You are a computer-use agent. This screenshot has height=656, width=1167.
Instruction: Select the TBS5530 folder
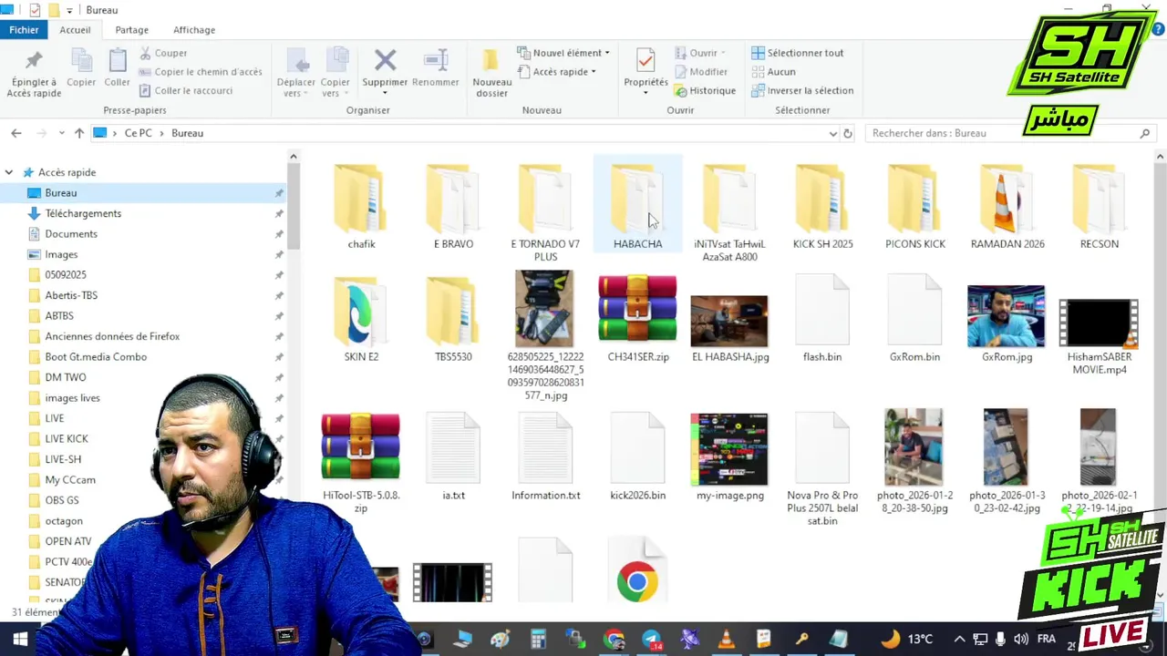[x=453, y=319]
